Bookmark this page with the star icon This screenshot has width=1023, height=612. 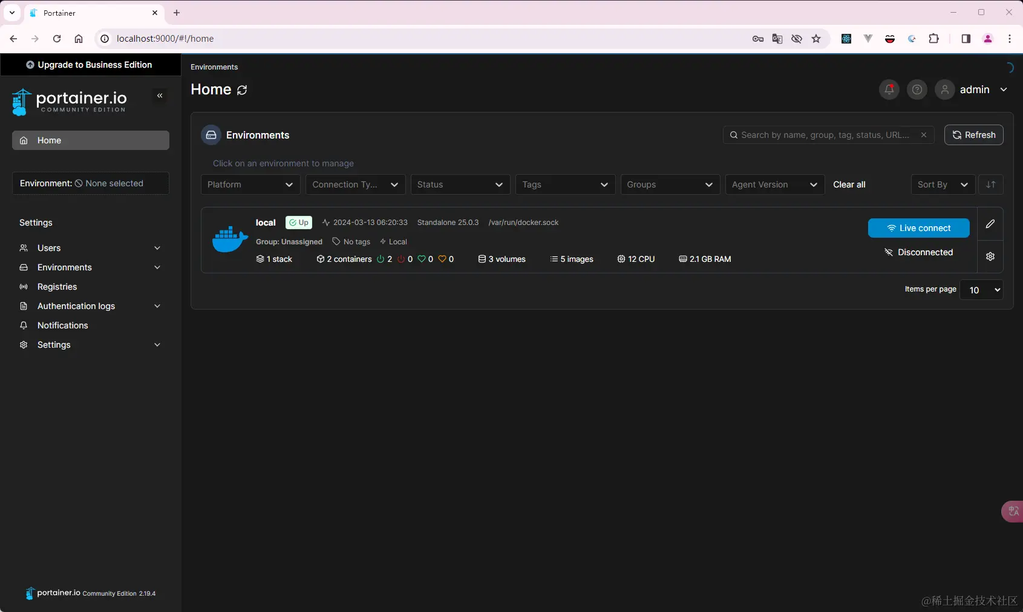pyautogui.click(x=816, y=39)
